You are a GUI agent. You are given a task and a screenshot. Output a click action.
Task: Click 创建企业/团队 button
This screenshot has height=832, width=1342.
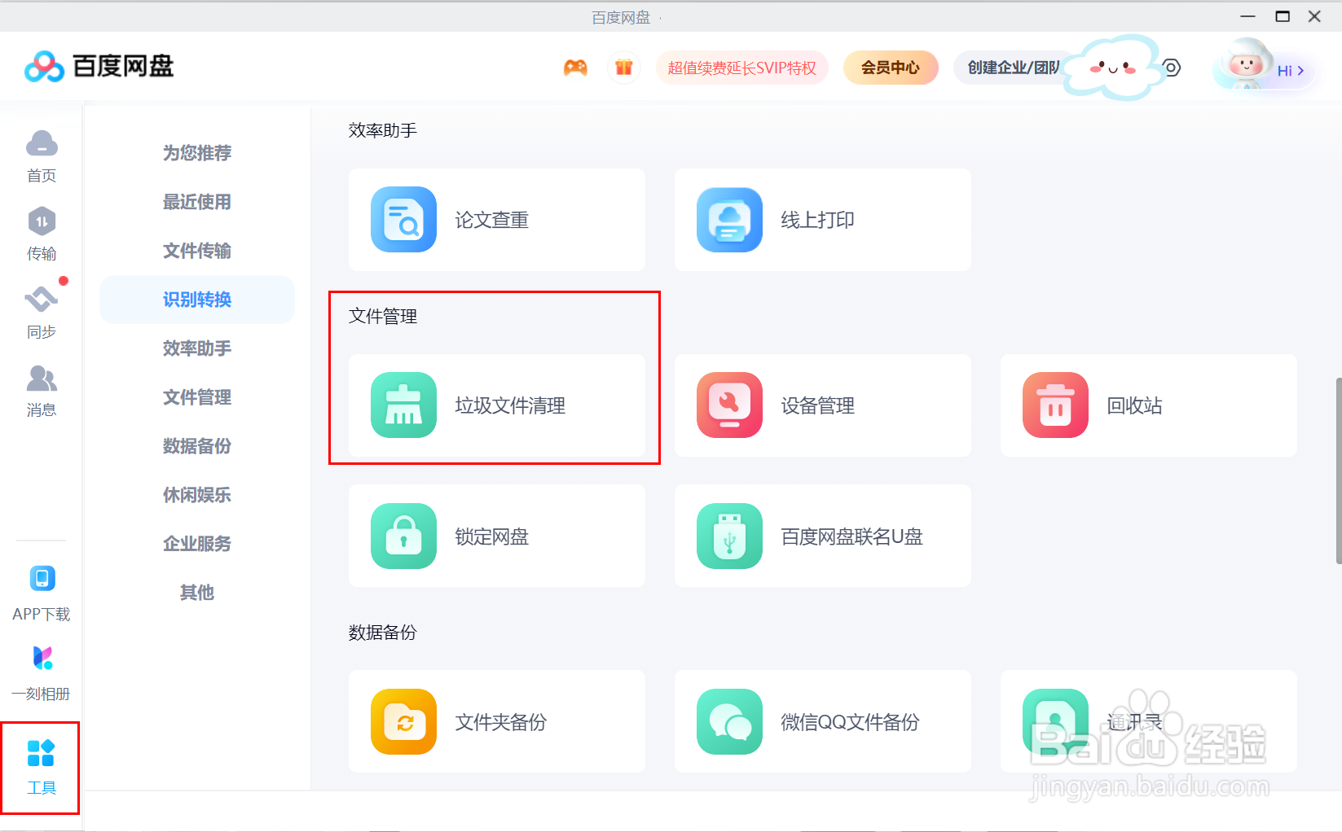click(x=1013, y=68)
